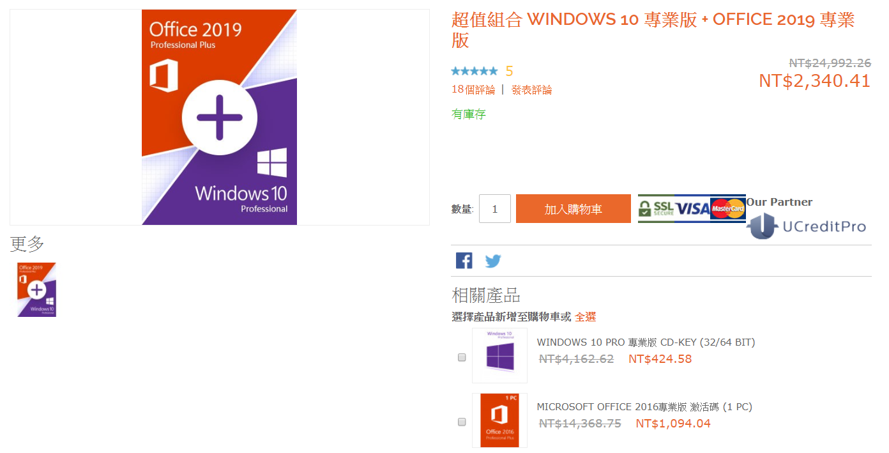Click the 全選 select all link
The height and width of the screenshot is (453, 889).
(585, 317)
